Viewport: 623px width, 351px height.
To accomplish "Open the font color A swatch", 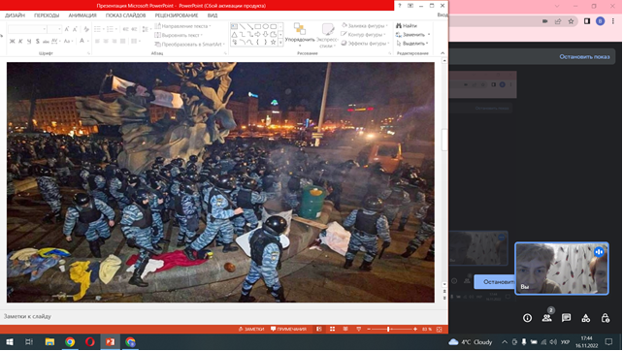I will coord(82,41).
